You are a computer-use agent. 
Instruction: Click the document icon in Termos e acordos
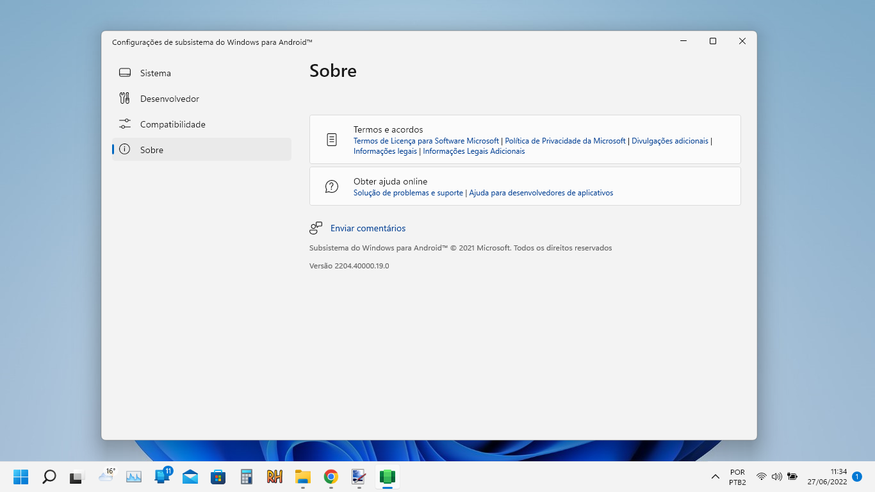332,140
